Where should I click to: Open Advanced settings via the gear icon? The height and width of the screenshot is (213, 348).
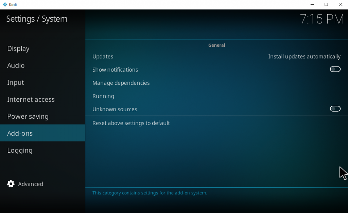tap(11, 184)
